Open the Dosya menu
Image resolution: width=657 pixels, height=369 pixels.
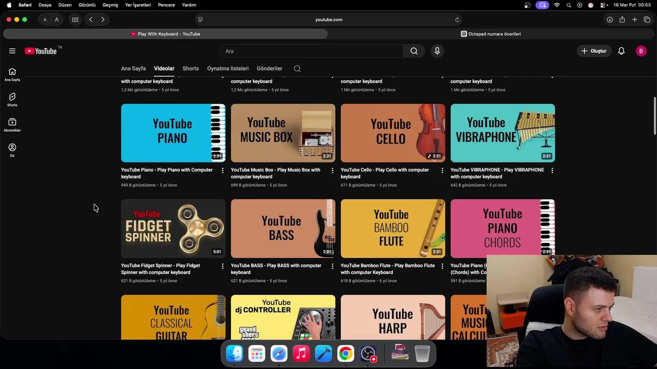tap(45, 5)
